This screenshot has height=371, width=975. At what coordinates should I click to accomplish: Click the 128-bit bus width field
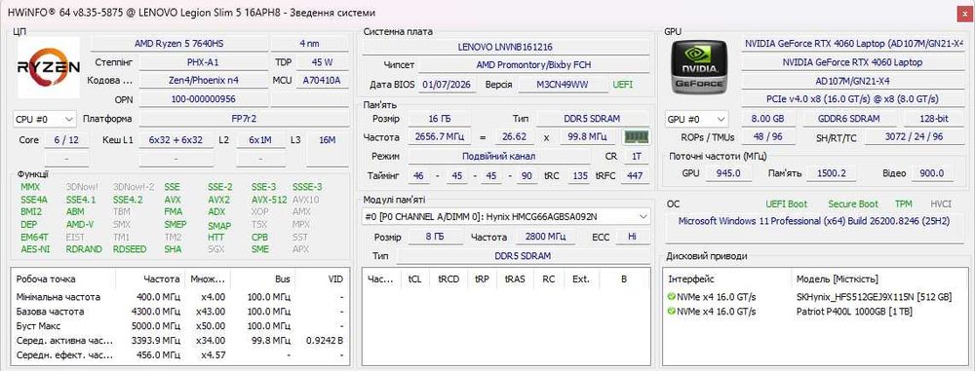933,119
